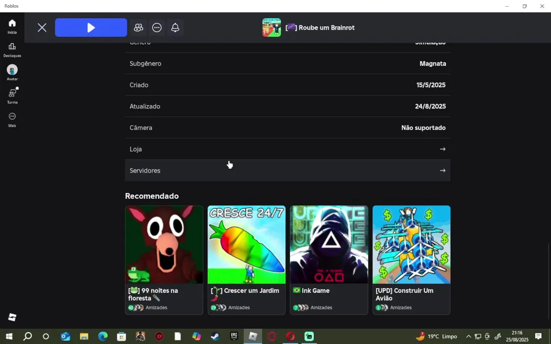This screenshot has width=551, height=344.
Task: Select the Subgênero Magnata value
Action: coord(432,64)
